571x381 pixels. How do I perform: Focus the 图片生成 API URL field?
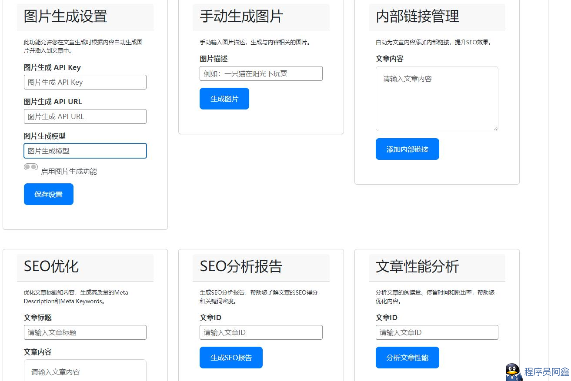[x=85, y=116]
